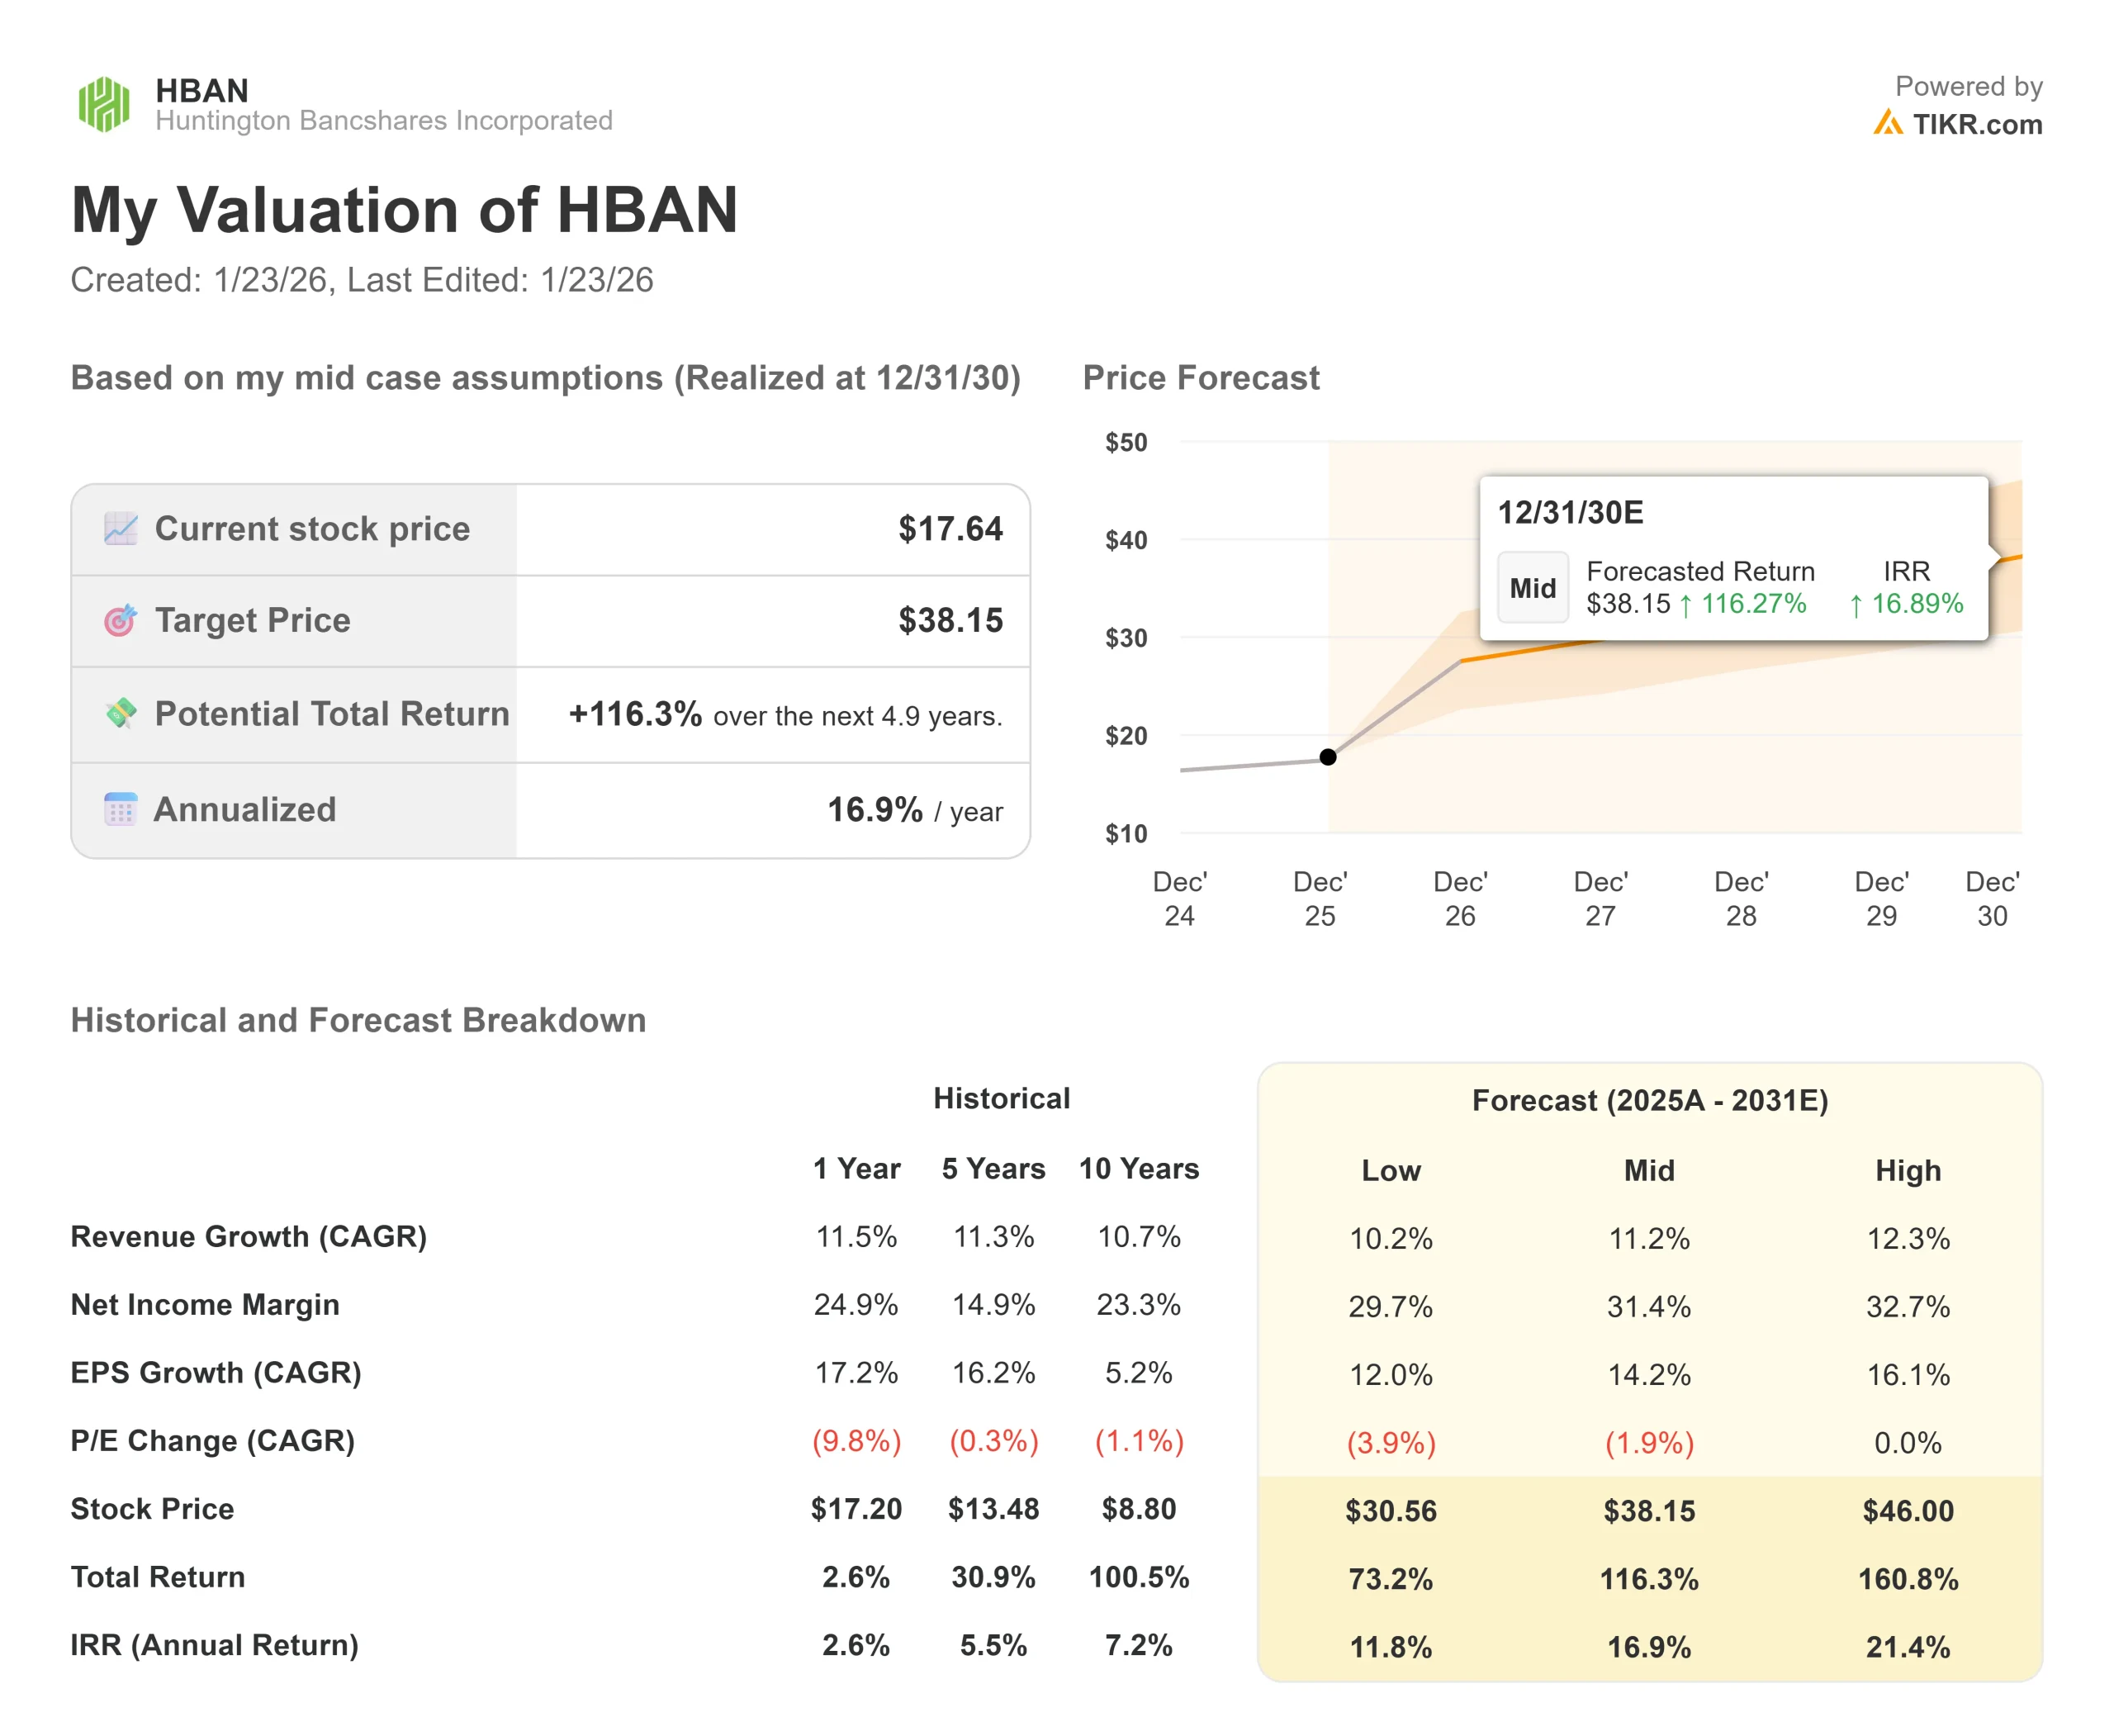Click the target icon beside Target Price
The image size is (2114, 1736).
pyautogui.click(x=120, y=621)
